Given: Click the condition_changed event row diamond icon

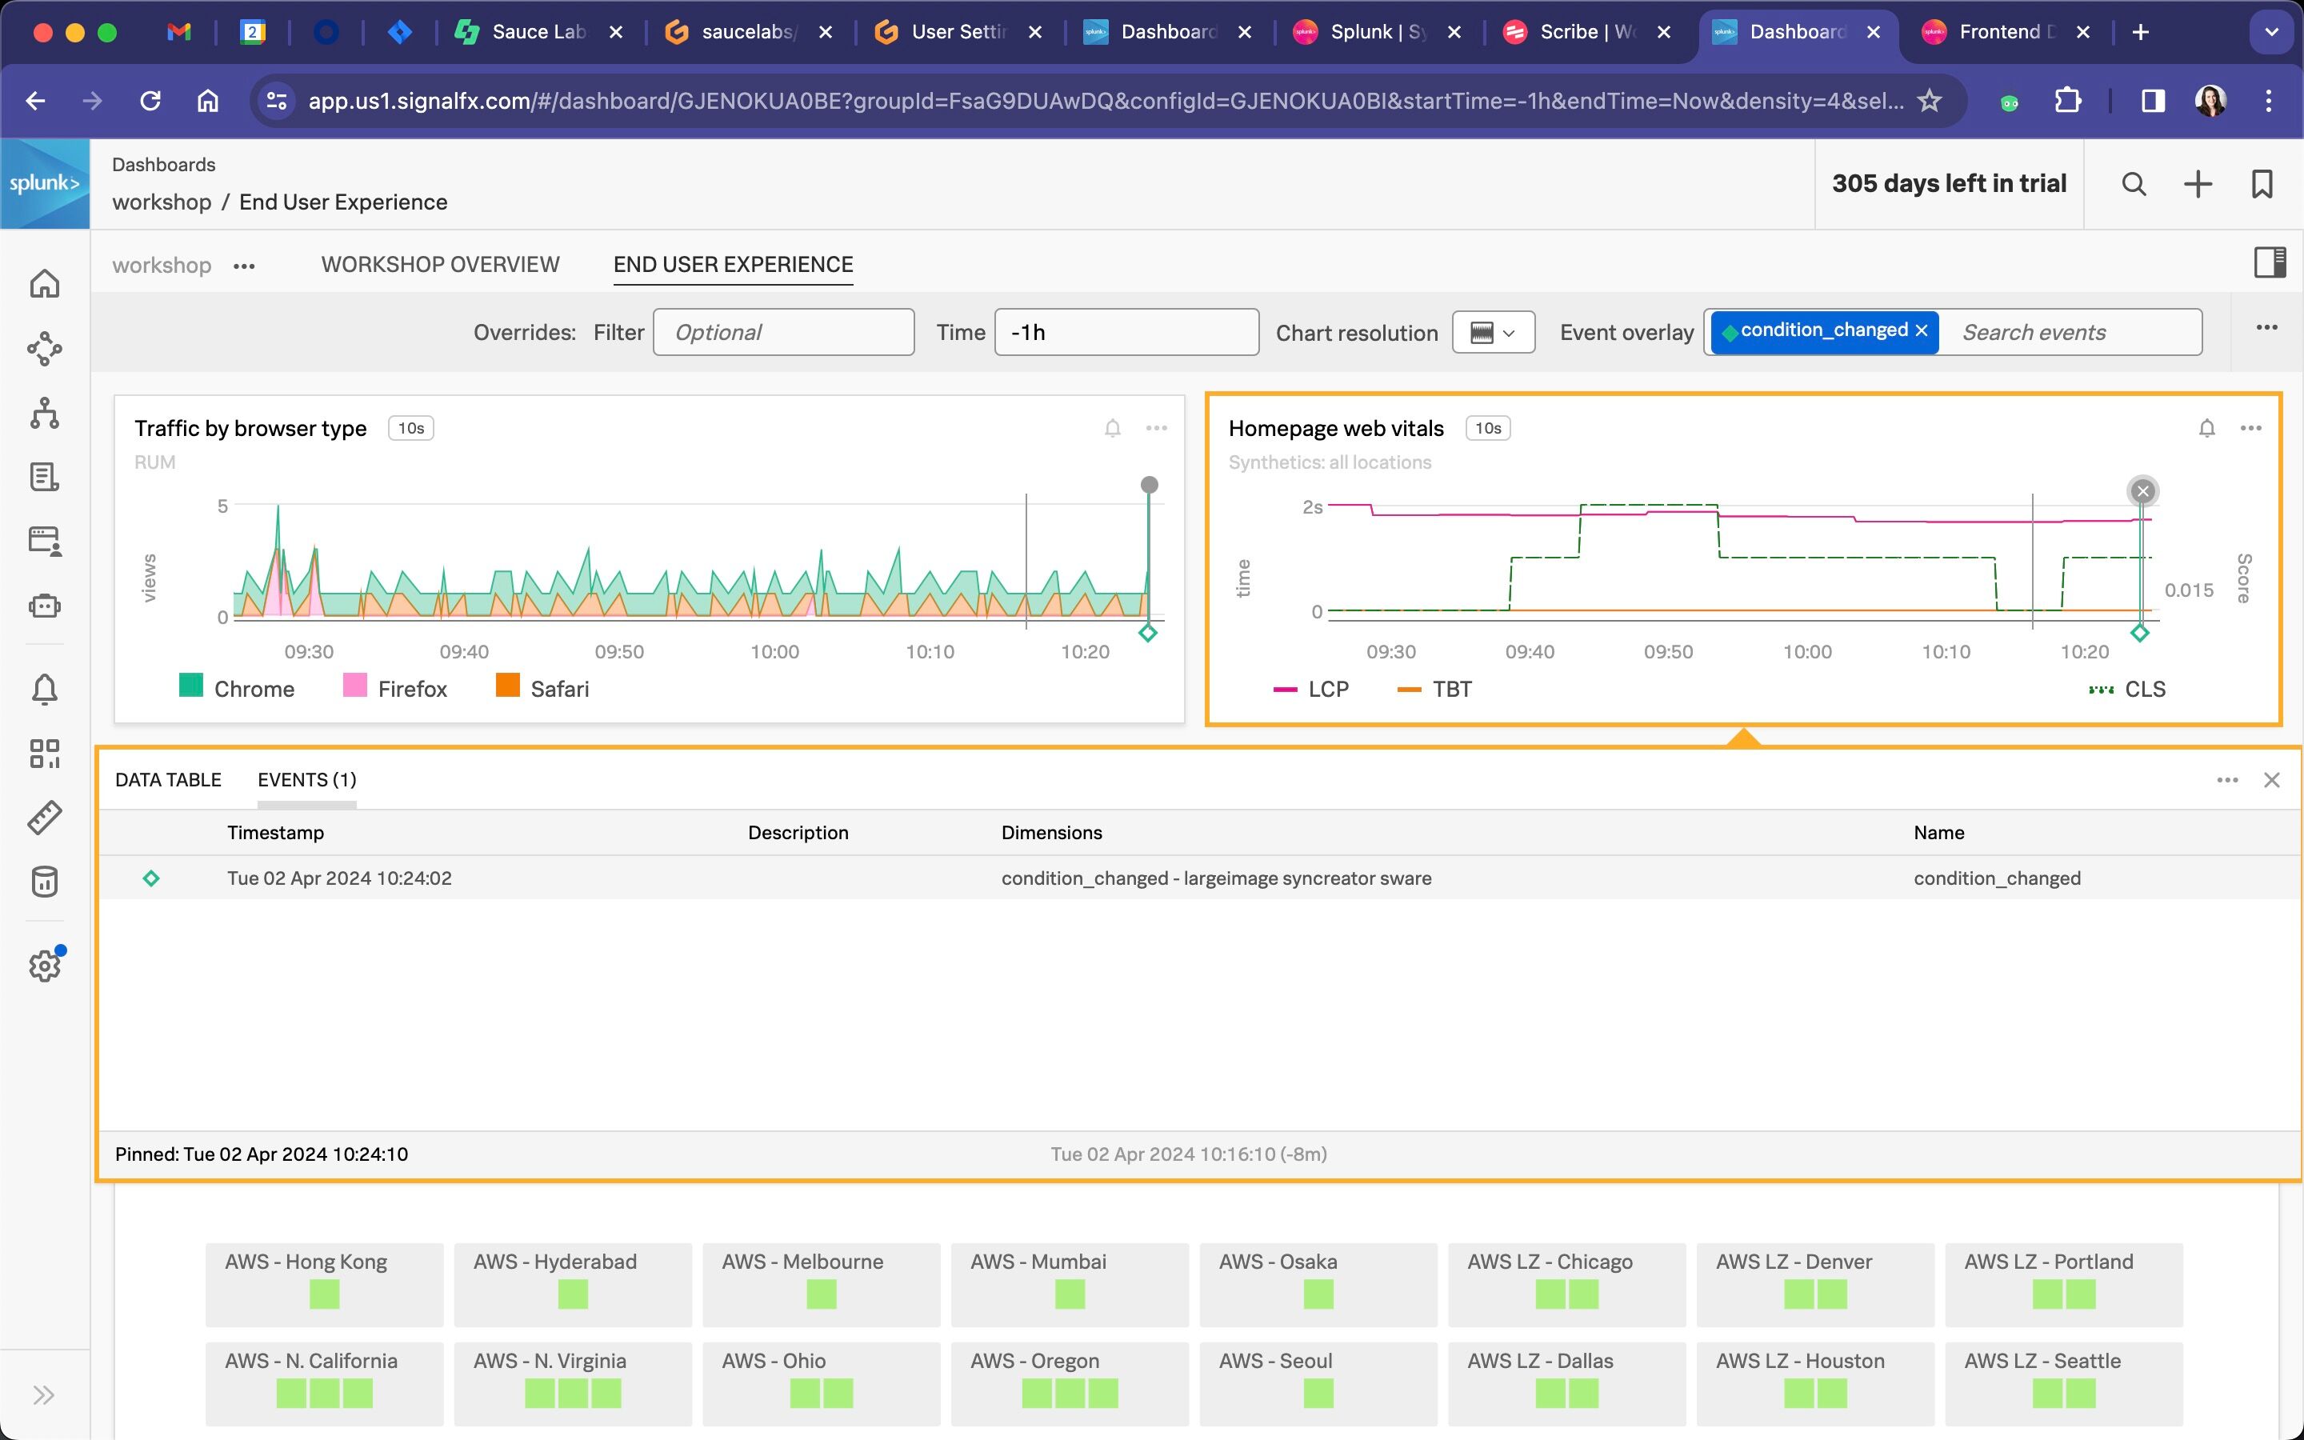Looking at the screenshot, I should 151,878.
